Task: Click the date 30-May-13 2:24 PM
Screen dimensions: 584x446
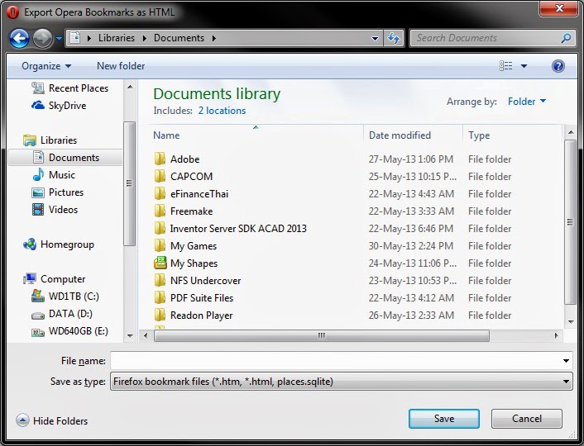Action: pyautogui.click(x=411, y=246)
